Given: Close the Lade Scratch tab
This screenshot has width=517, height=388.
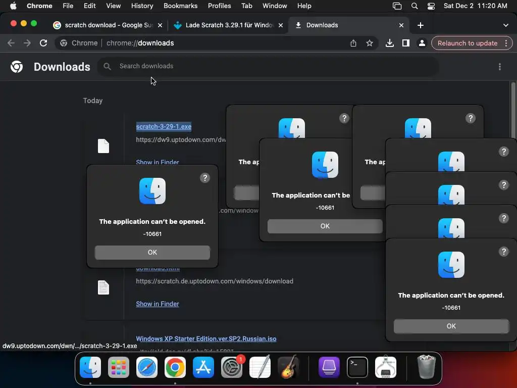Looking at the screenshot, I should [x=281, y=25].
